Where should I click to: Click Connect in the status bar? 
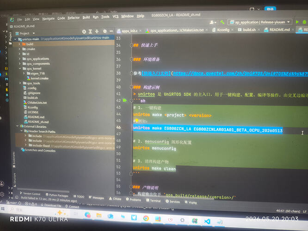point(72,207)
